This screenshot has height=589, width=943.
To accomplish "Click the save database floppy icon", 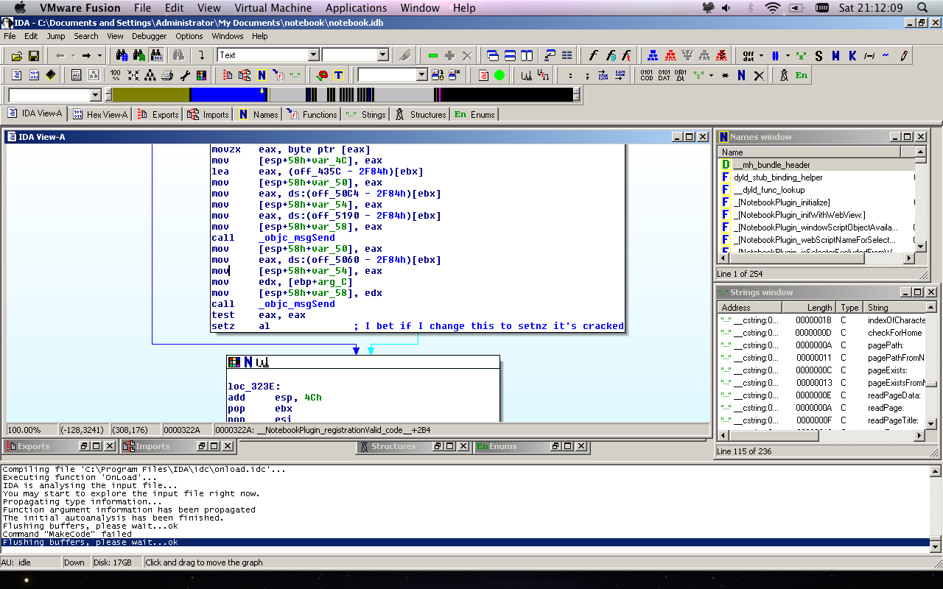I will coord(34,55).
